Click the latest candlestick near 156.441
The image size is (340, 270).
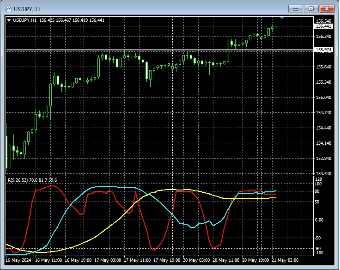tap(276, 26)
